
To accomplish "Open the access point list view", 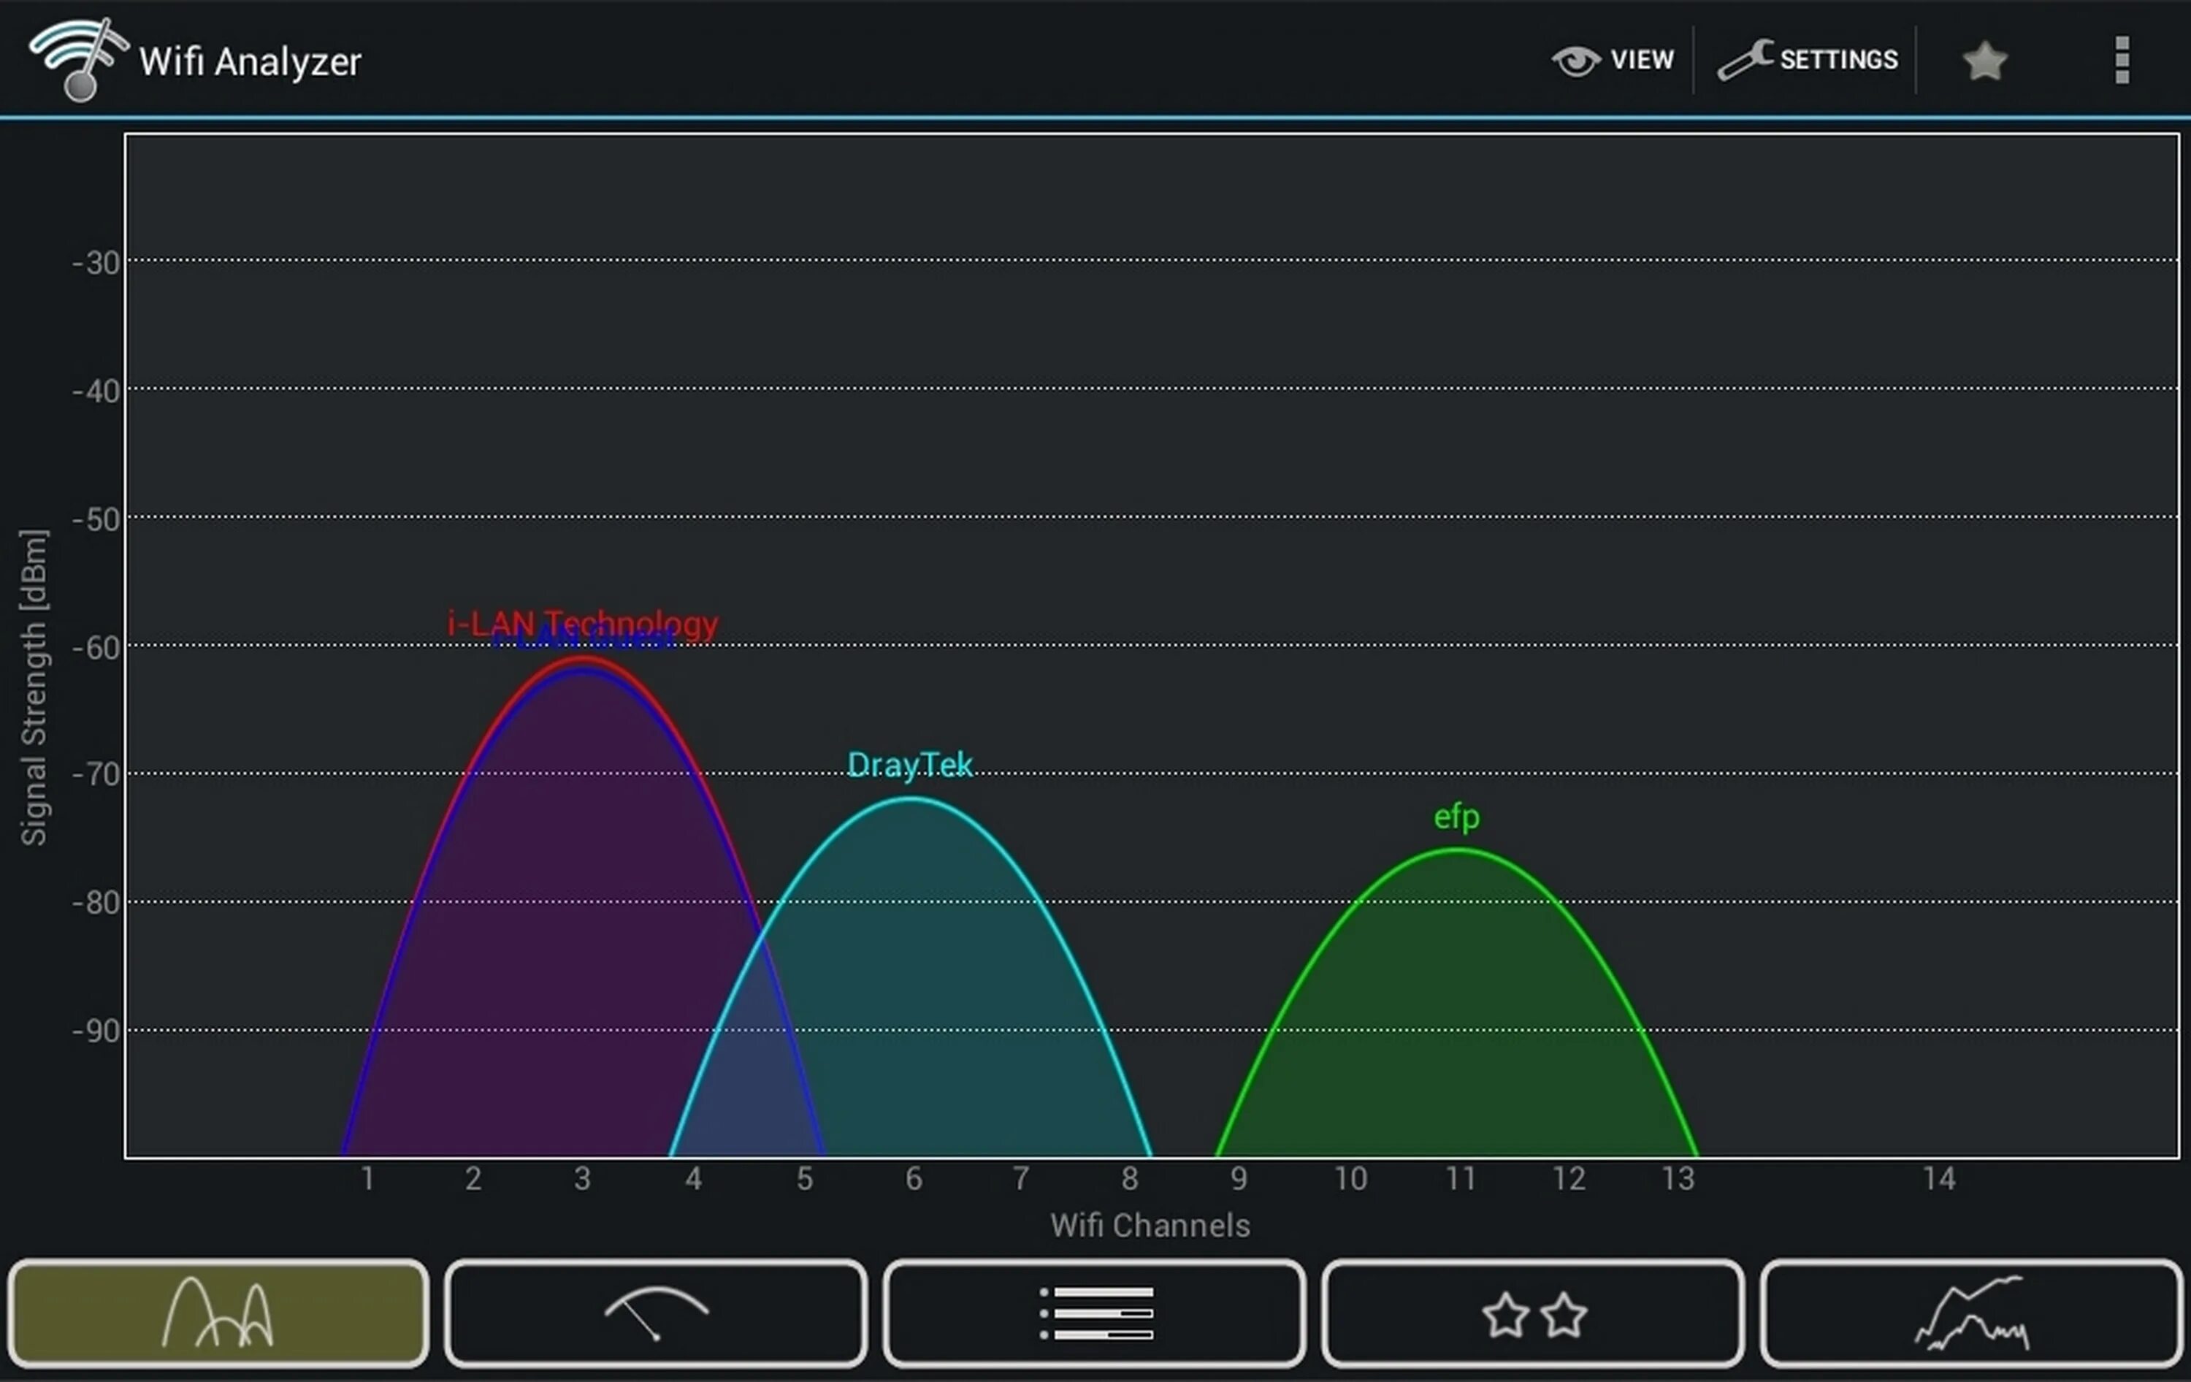I will 1095,1313.
